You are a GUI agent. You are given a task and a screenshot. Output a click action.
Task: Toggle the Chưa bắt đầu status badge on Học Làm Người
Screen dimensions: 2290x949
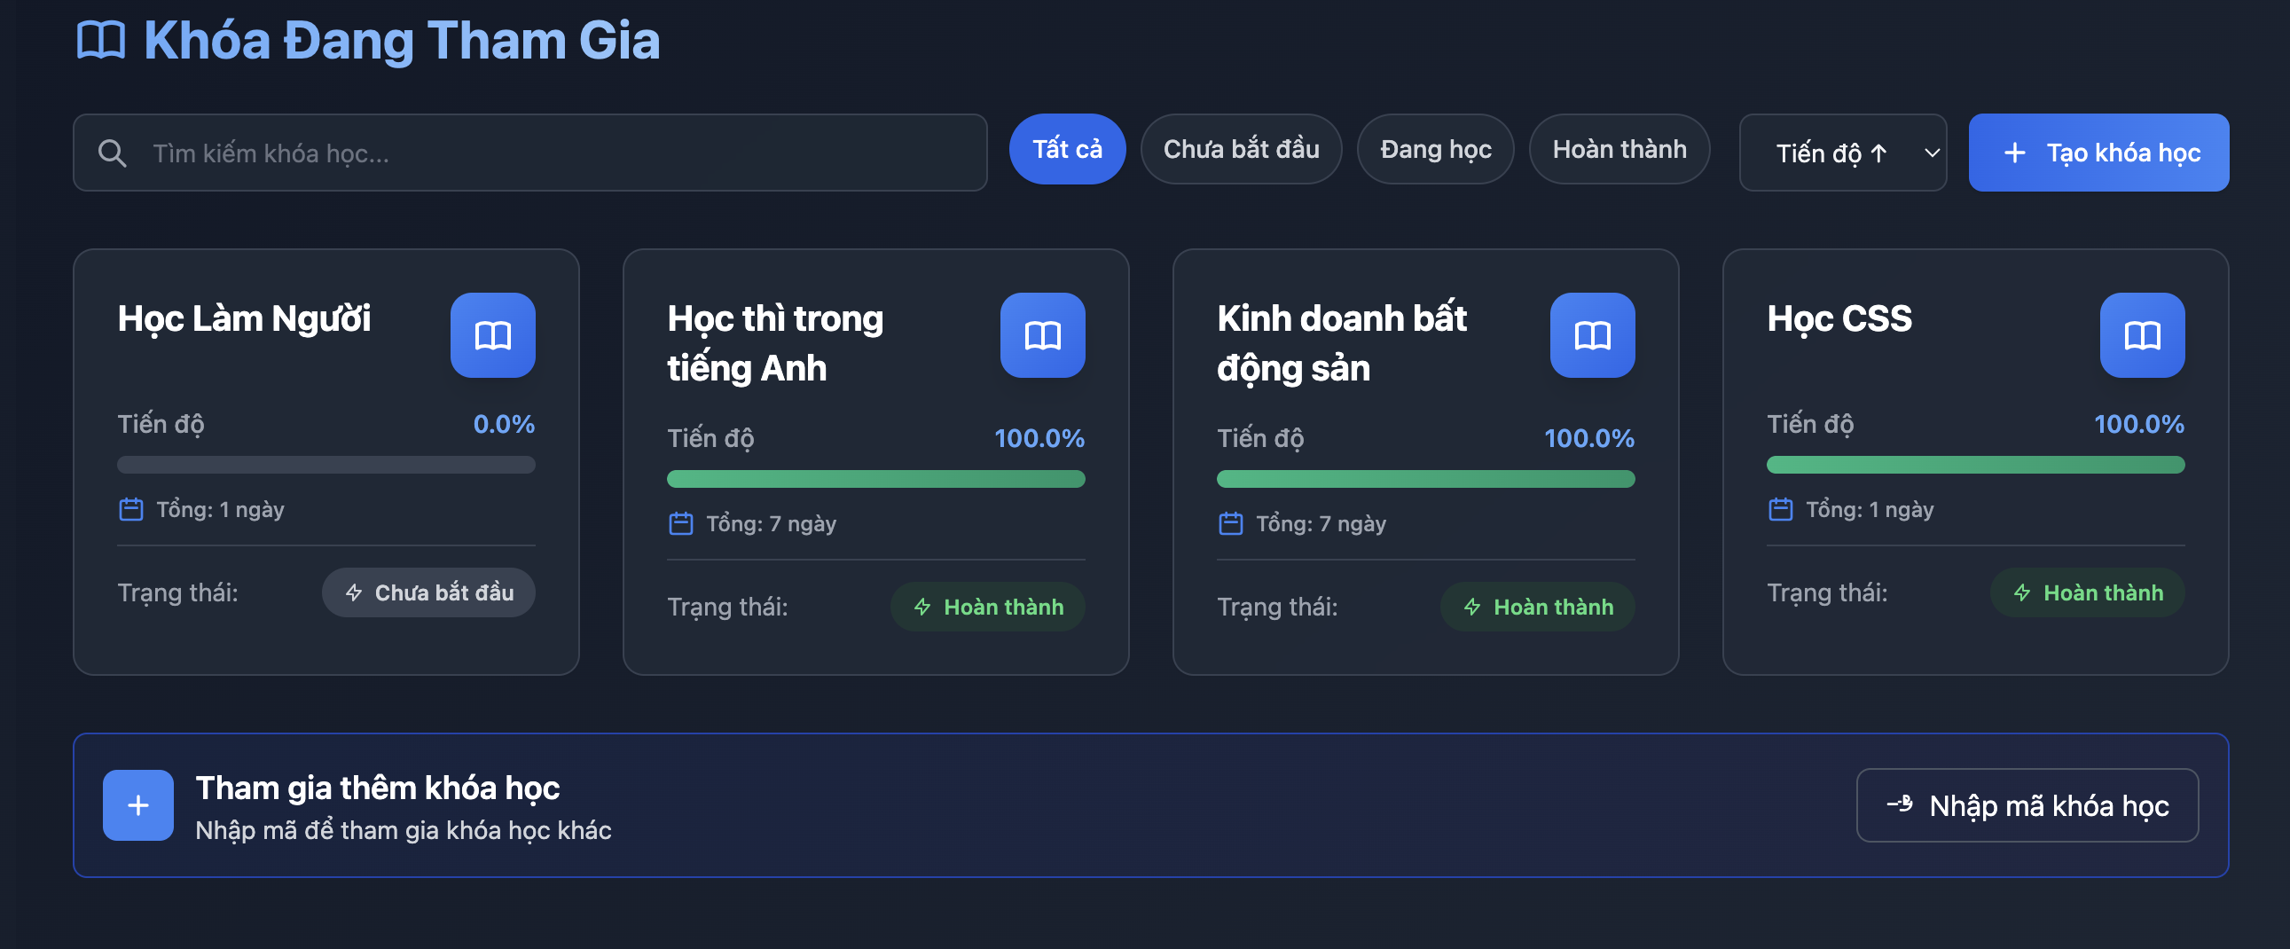coord(428,592)
